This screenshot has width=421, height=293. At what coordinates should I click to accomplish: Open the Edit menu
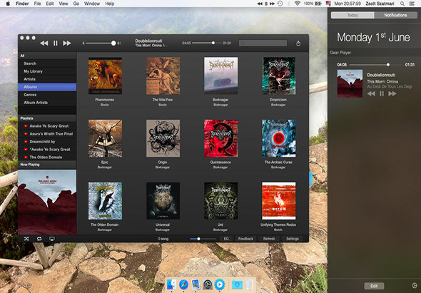tap(50, 4)
